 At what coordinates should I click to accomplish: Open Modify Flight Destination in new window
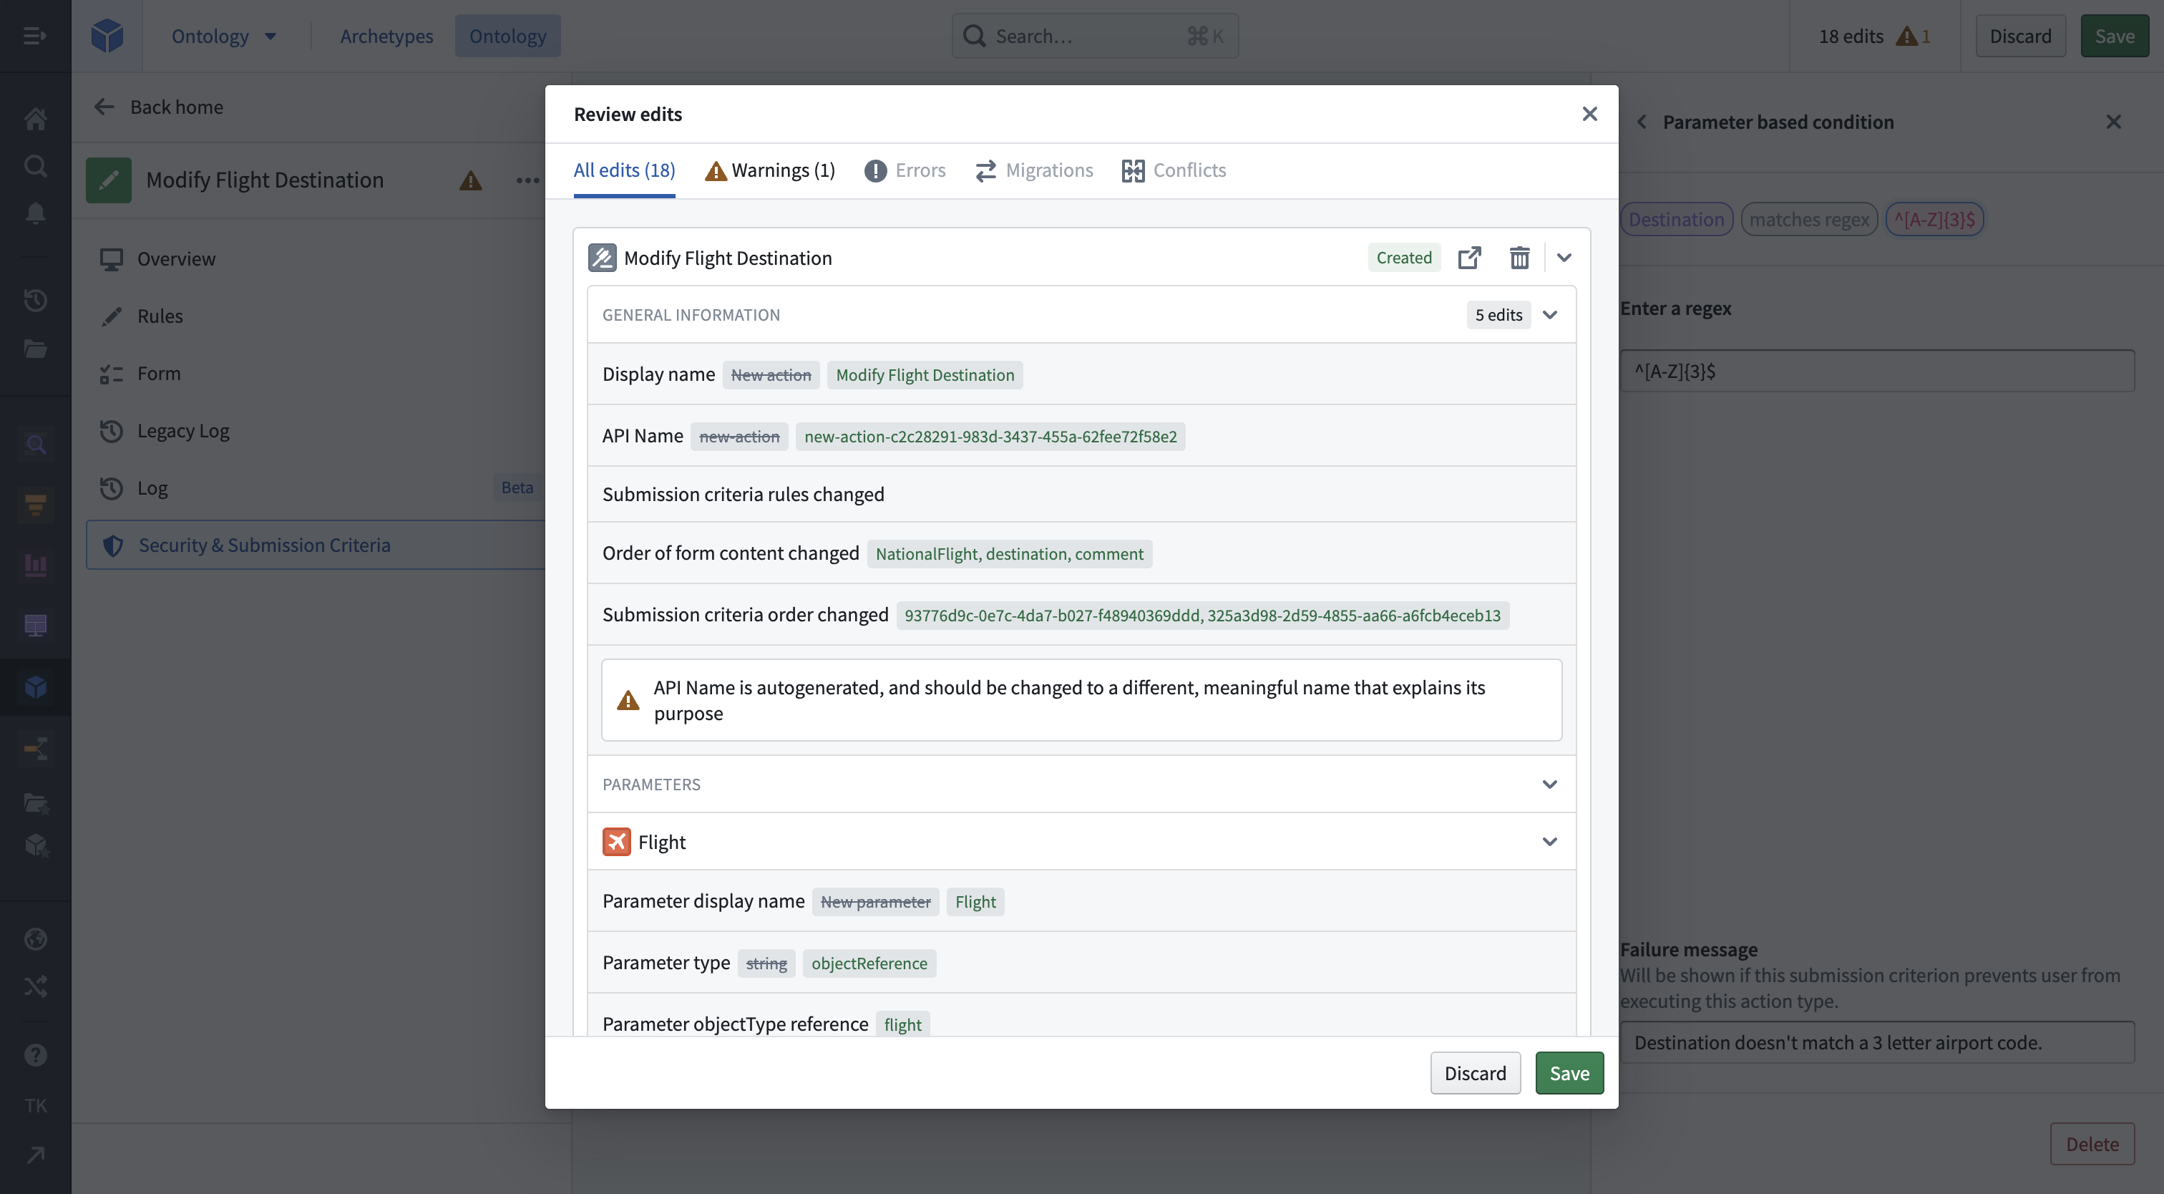point(1469,257)
